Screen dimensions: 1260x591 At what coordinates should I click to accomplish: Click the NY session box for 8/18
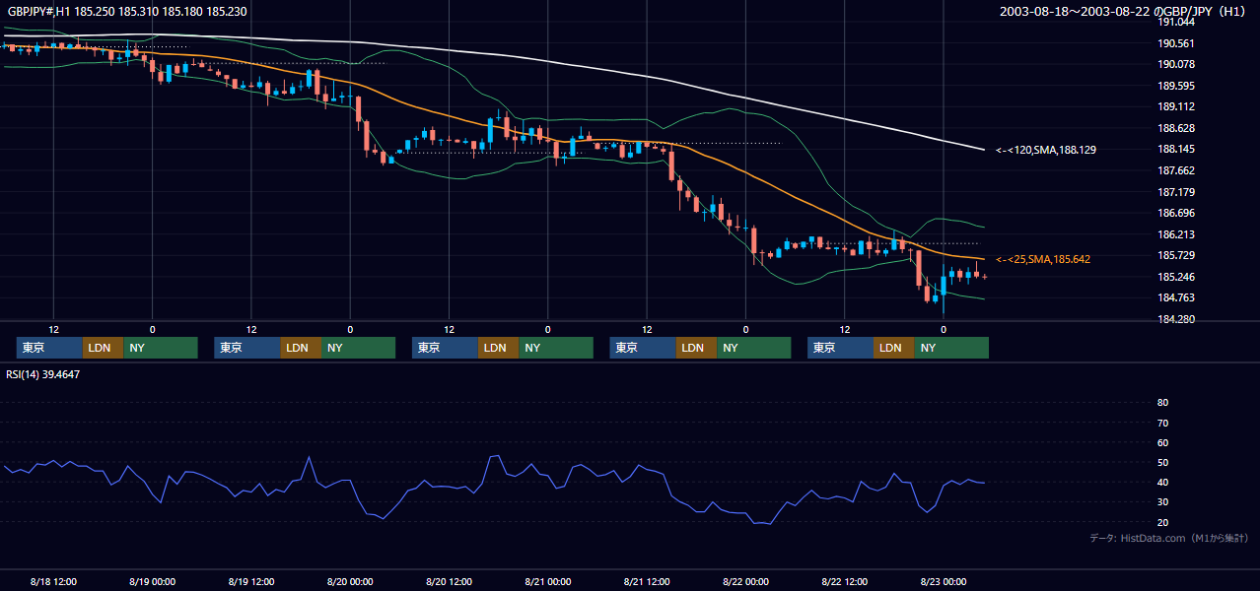[x=161, y=348]
